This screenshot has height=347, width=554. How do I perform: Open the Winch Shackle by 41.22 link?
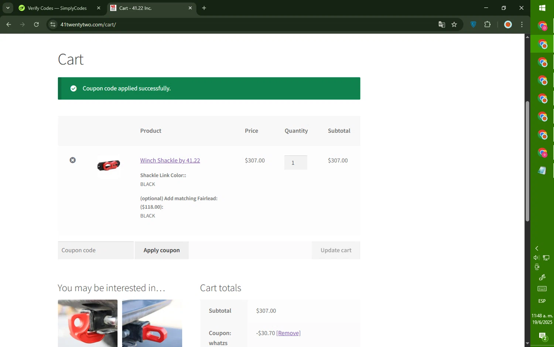[x=170, y=161]
